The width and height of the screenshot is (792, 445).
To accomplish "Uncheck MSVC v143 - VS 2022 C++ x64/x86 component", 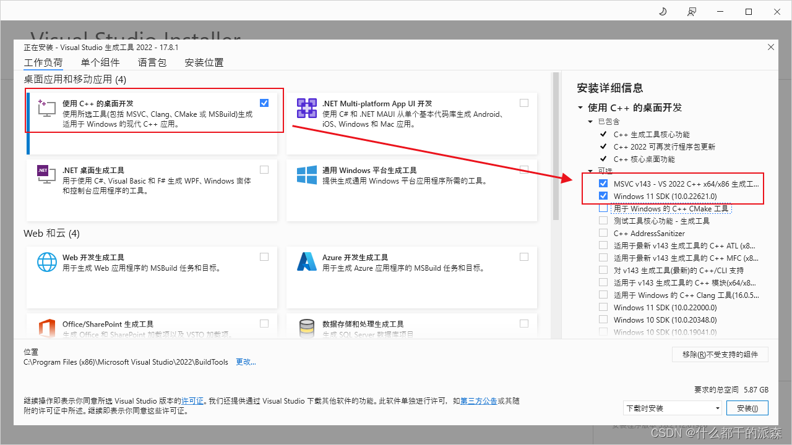I will pos(603,184).
